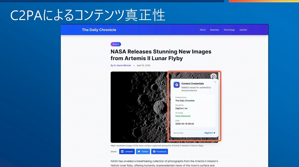Click the article paragraph beginning 'NASA has unveiled'
This screenshot has height=167, width=299.
[x=164, y=163]
